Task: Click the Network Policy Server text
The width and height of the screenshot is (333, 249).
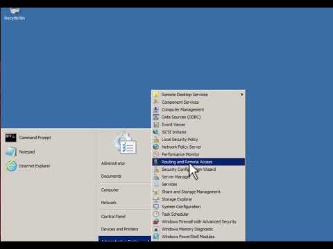Action: pos(181,147)
